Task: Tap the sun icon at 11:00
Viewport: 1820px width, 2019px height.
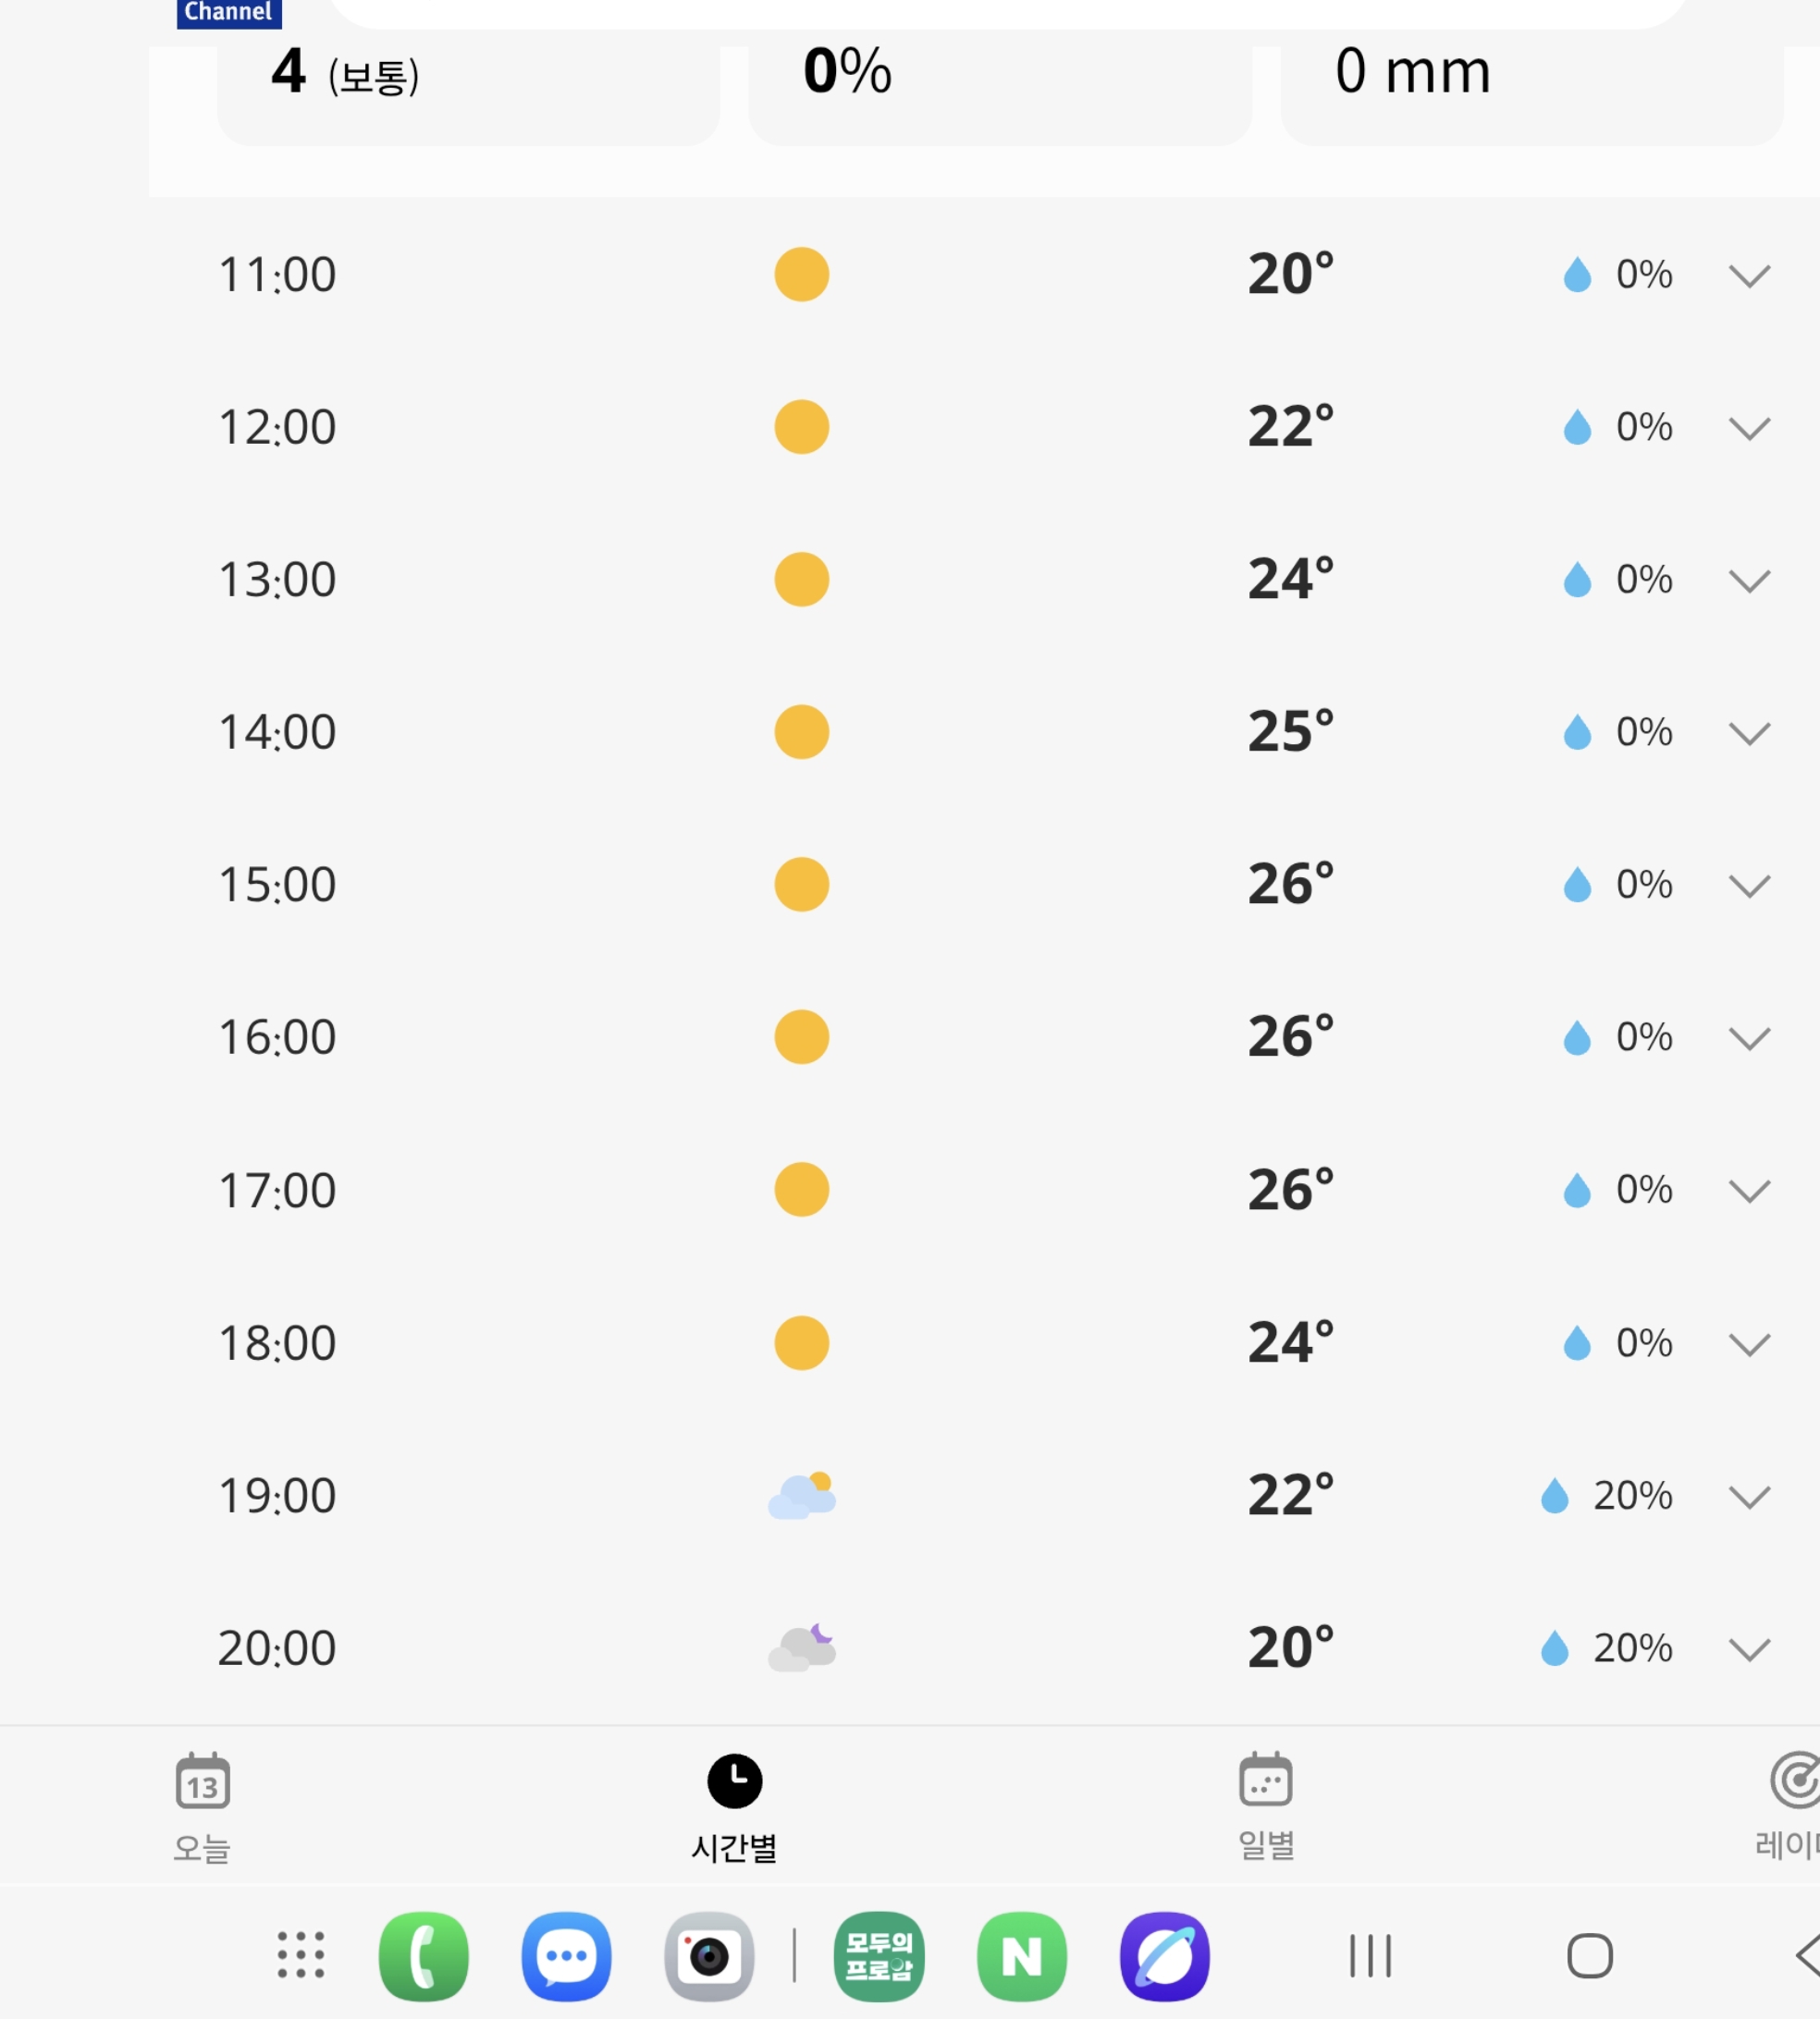Action: coord(801,274)
